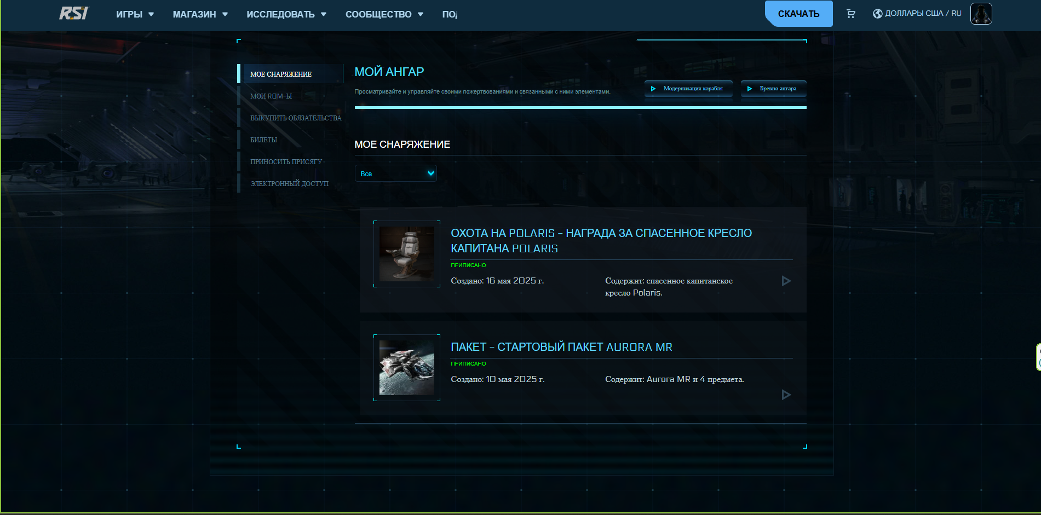
Task: Select ДОЛЛАРЫ США / RU currency selector
Action: click(x=917, y=14)
